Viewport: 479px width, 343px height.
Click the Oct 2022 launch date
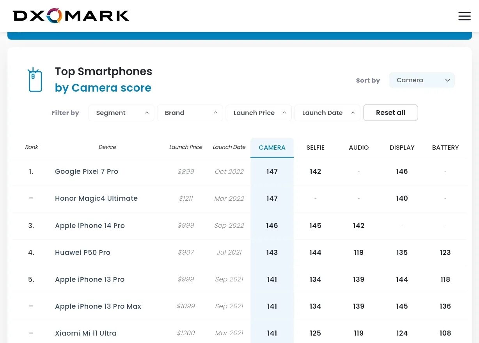tap(229, 171)
